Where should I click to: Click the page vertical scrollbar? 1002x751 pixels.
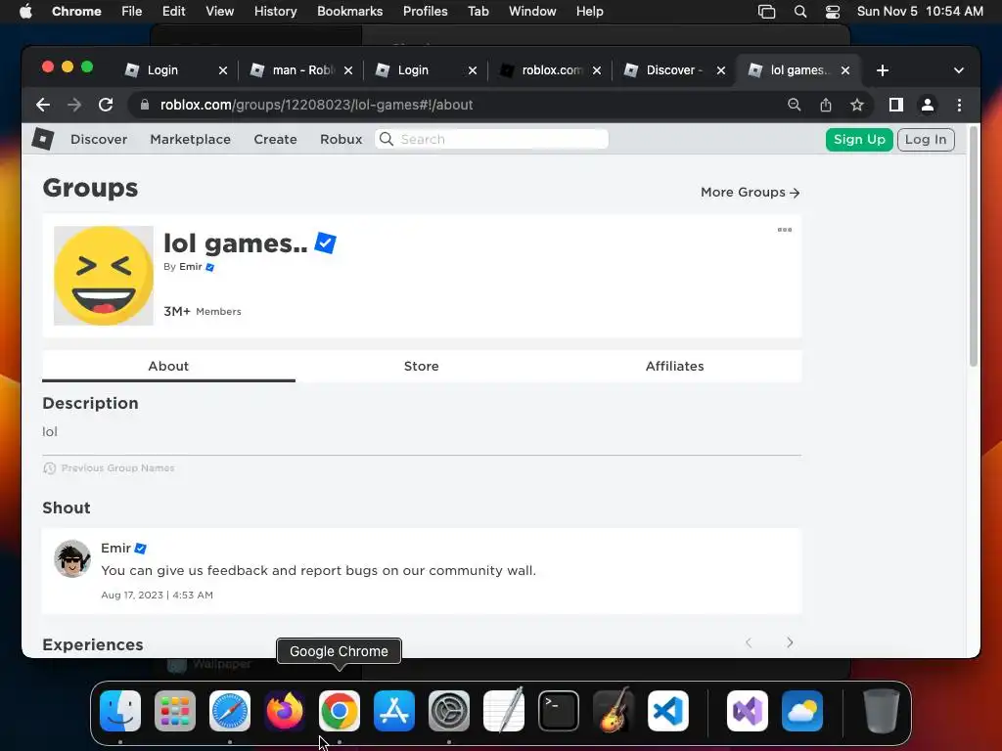(x=974, y=245)
